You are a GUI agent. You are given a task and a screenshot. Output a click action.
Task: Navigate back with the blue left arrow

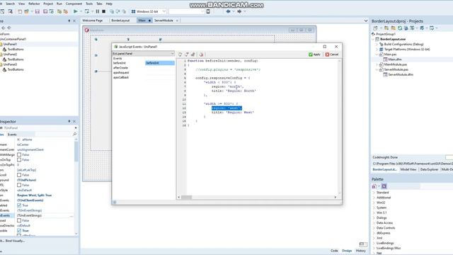228,11
